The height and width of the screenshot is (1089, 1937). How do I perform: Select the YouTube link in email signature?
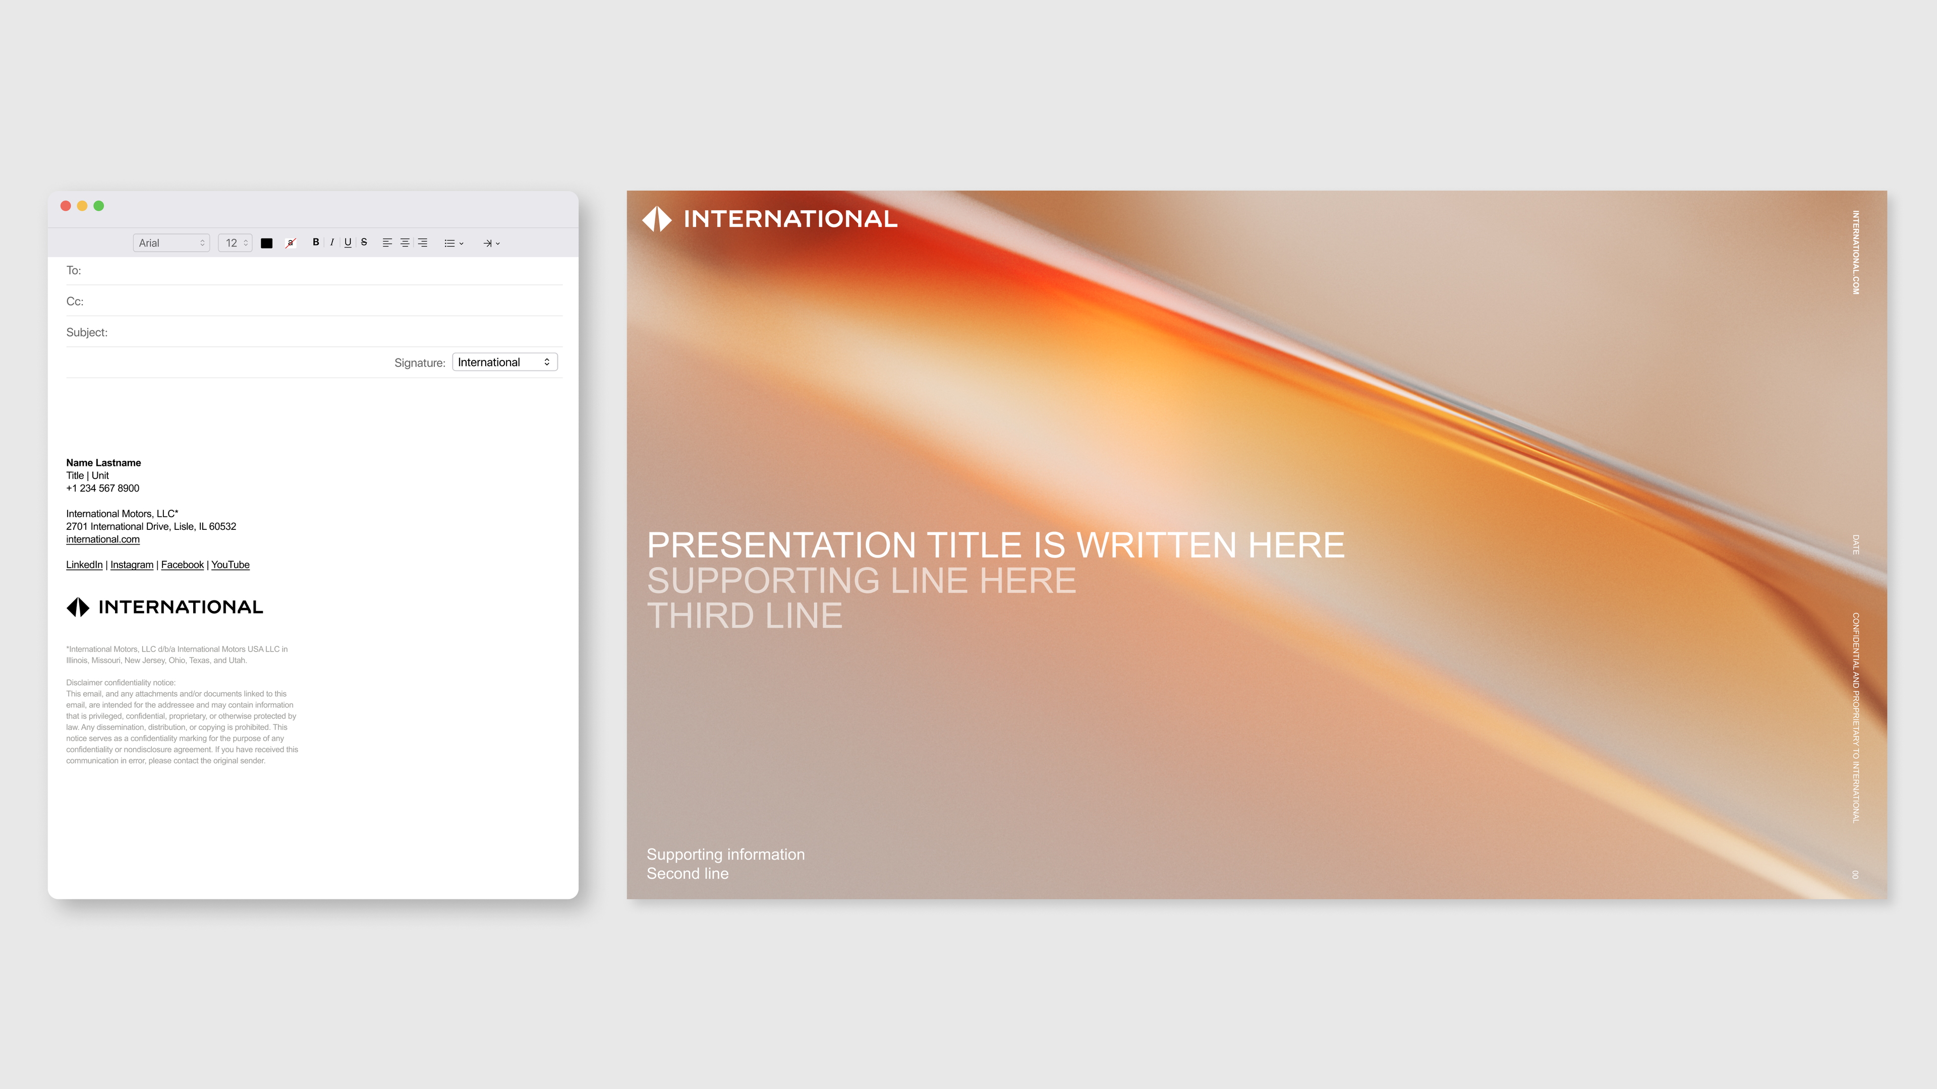230,564
